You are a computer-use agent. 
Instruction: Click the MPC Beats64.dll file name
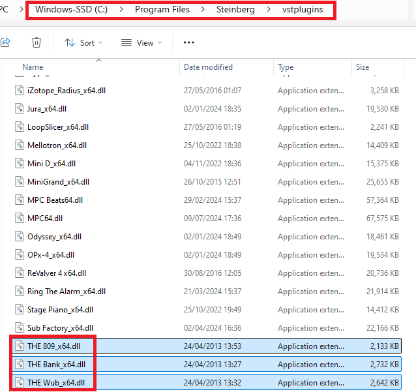55,200
